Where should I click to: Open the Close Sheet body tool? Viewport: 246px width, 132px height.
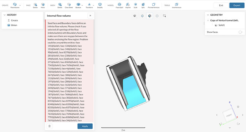coord(69,5)
